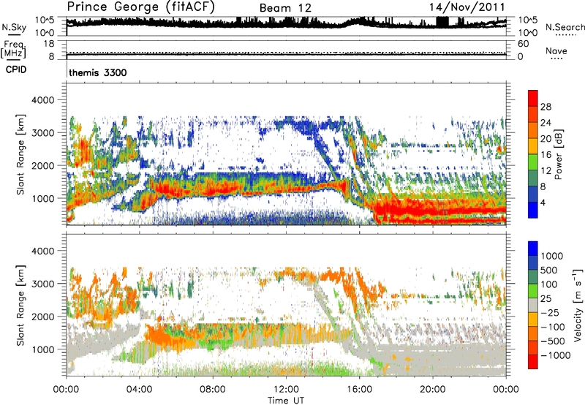Click the '-25' label on Velocity colorbar
The width and height of the screenshot is (585, 405).
point(550,312)
